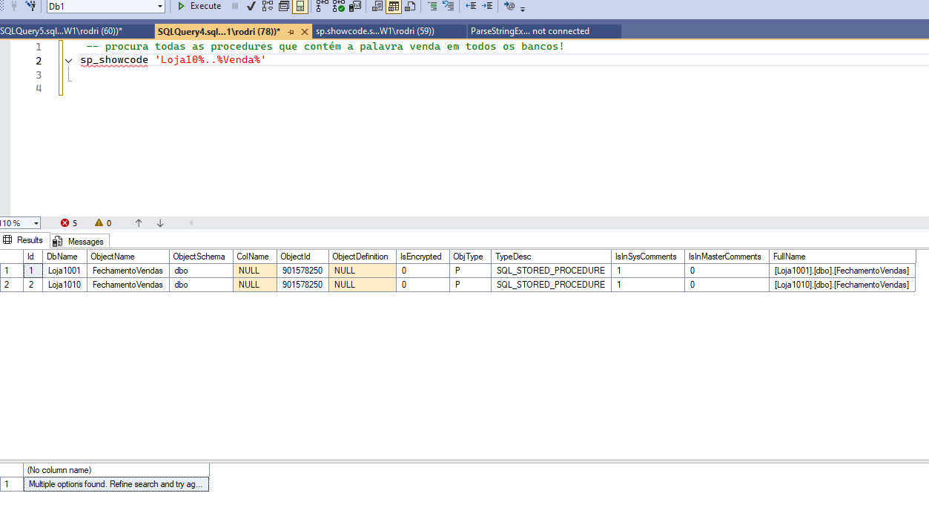Click the select-all corner of the results grid
This screenshot has width=929, height=516.
pos(12,257)
